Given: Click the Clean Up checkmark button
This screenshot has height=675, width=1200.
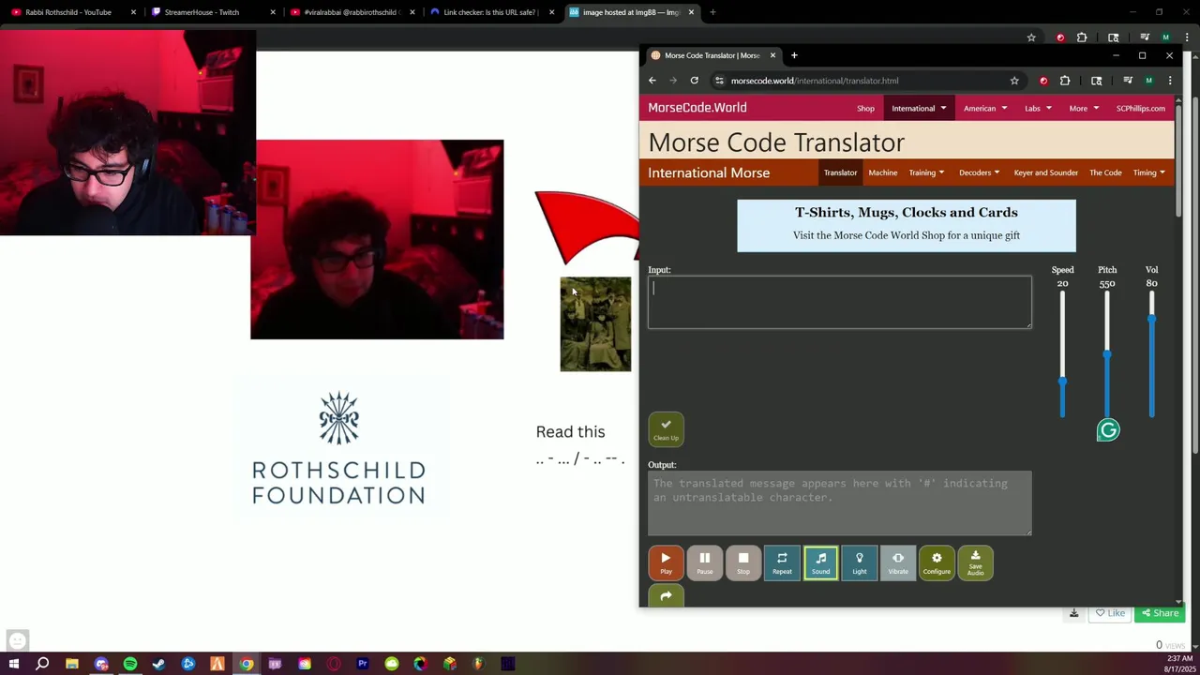Looking at the screenshot, I should tap(666, 429).
